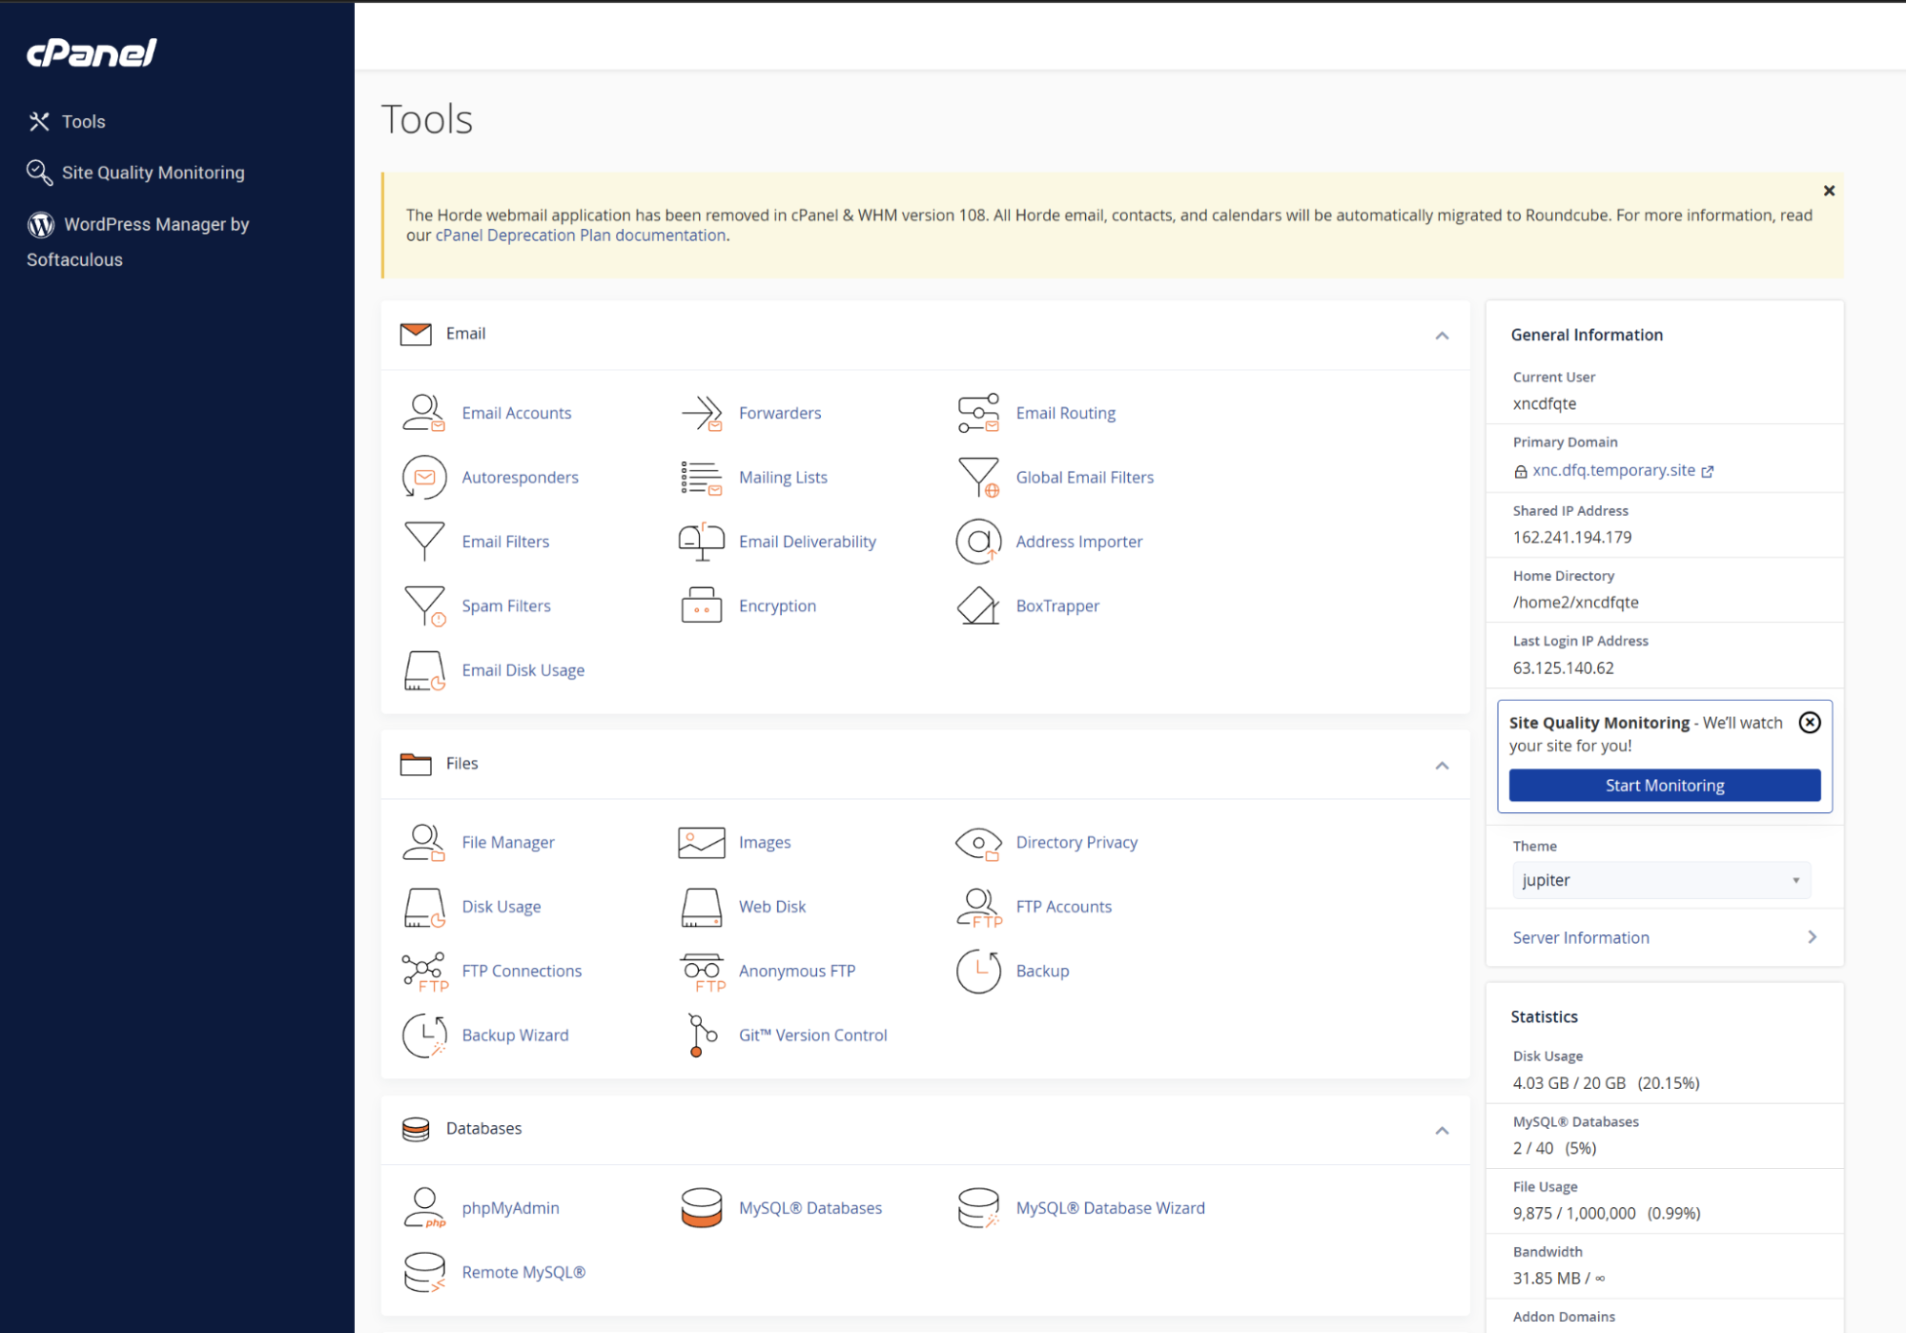
Task: Collapse the Email section chevron
Action: pos(1442,336)
